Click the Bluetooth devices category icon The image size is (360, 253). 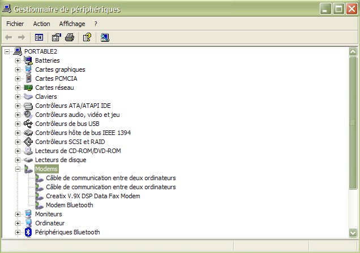28,232
